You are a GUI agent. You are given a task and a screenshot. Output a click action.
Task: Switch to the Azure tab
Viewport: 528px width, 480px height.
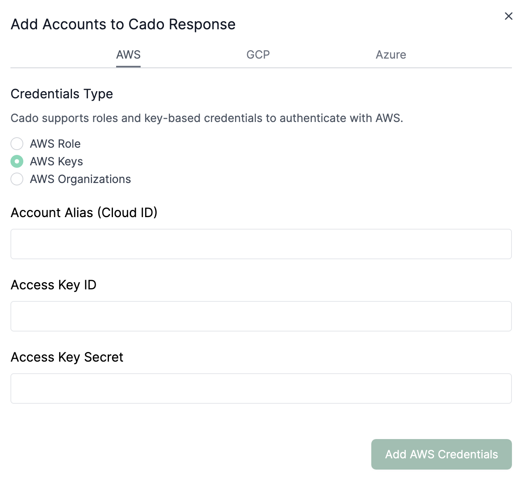coord(391,55)
